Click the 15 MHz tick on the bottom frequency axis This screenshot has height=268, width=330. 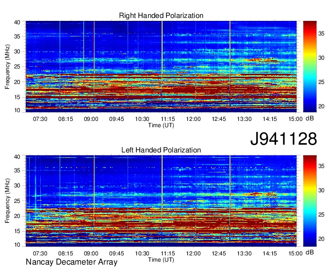[17, 231]
